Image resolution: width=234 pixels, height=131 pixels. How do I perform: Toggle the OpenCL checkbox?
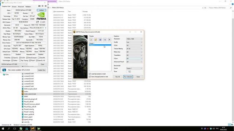pos(12,57)
